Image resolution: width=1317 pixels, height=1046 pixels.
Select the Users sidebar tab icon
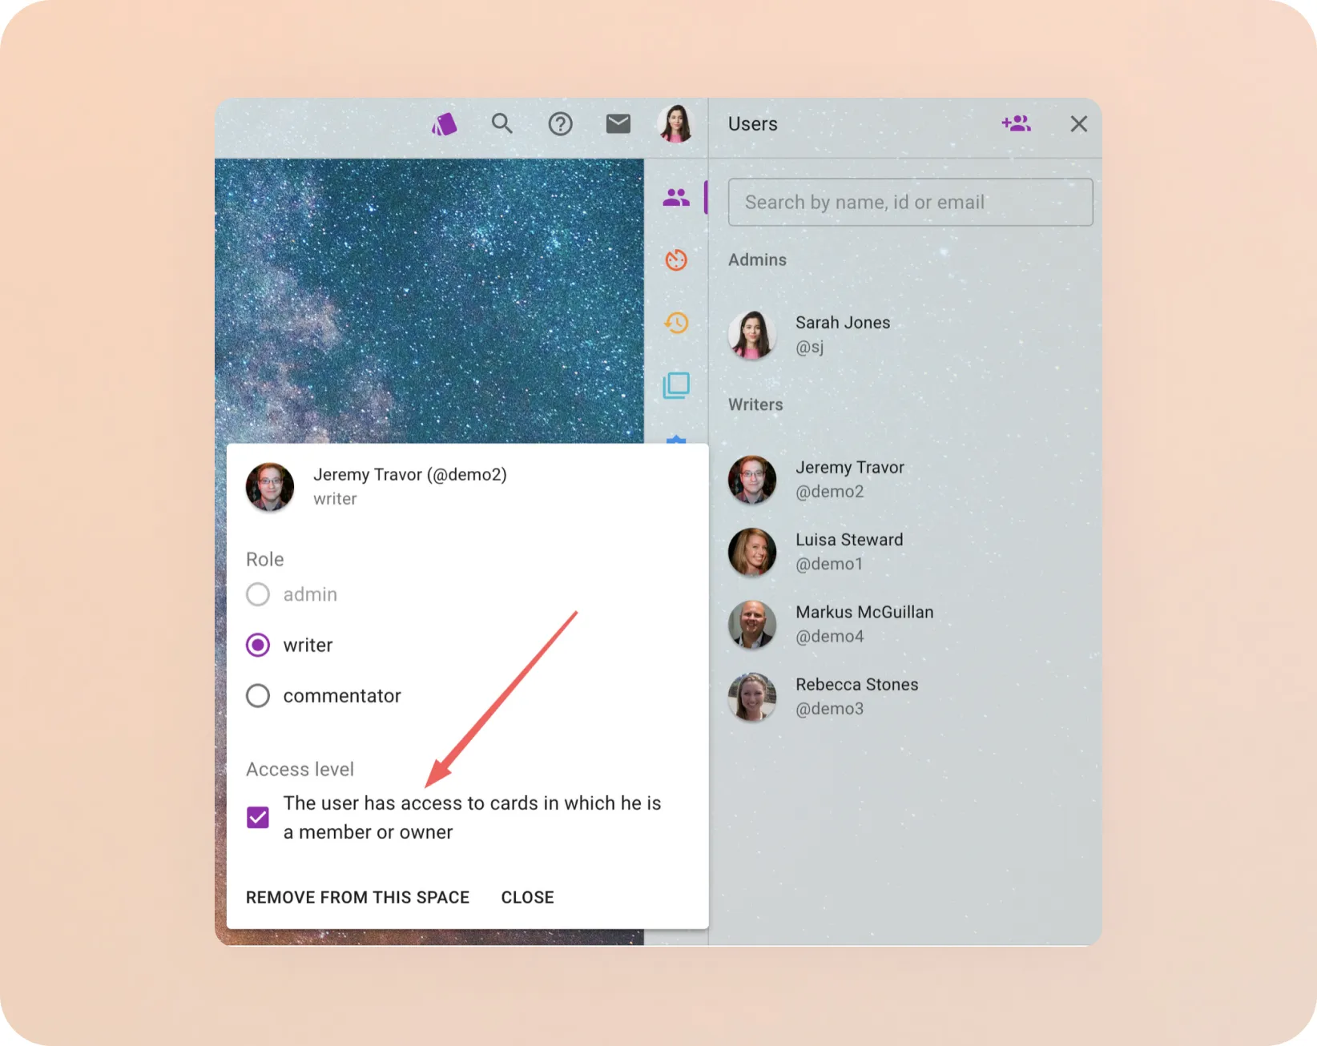pyautogui.click(x=676, y=197)
